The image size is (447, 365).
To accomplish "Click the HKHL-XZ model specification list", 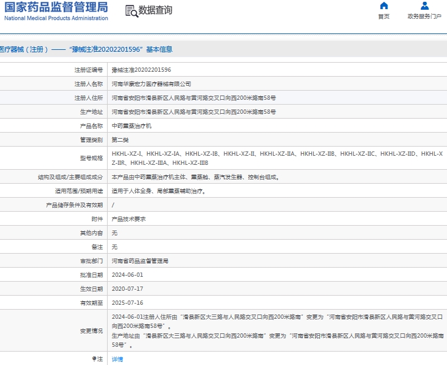I will (277, 158).
